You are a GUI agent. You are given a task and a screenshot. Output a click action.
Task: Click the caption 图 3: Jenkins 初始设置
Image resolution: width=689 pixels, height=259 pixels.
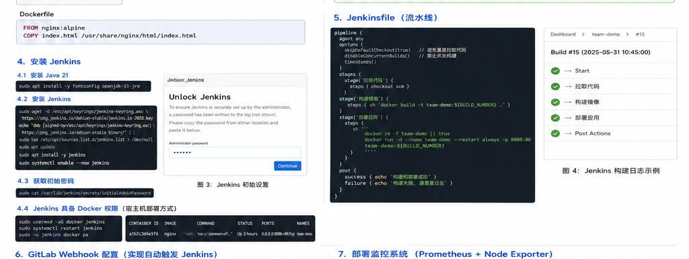(233, 185)
